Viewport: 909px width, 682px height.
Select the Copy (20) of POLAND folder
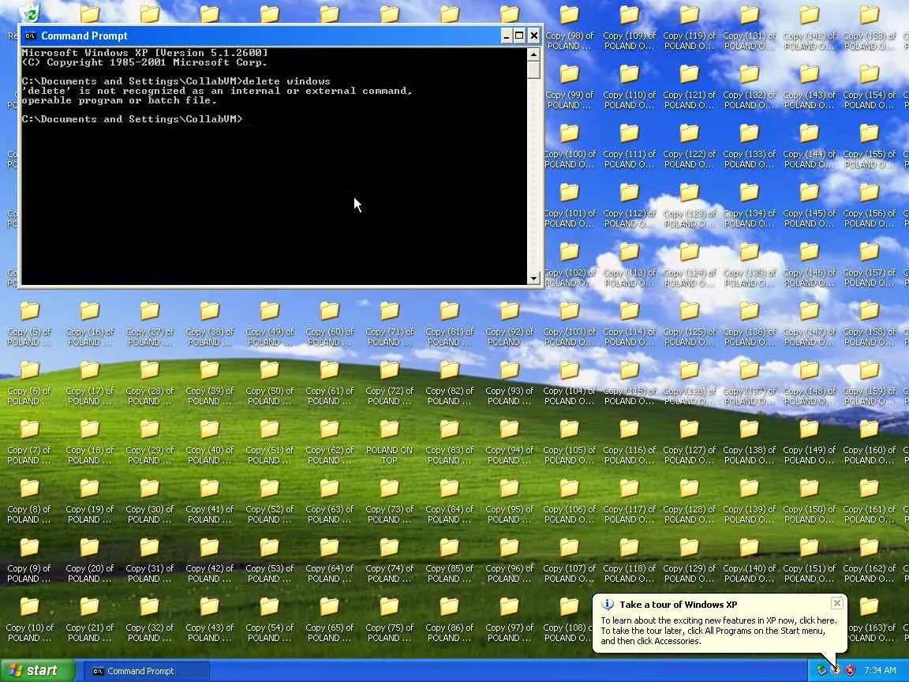click(x=89, y=560)
